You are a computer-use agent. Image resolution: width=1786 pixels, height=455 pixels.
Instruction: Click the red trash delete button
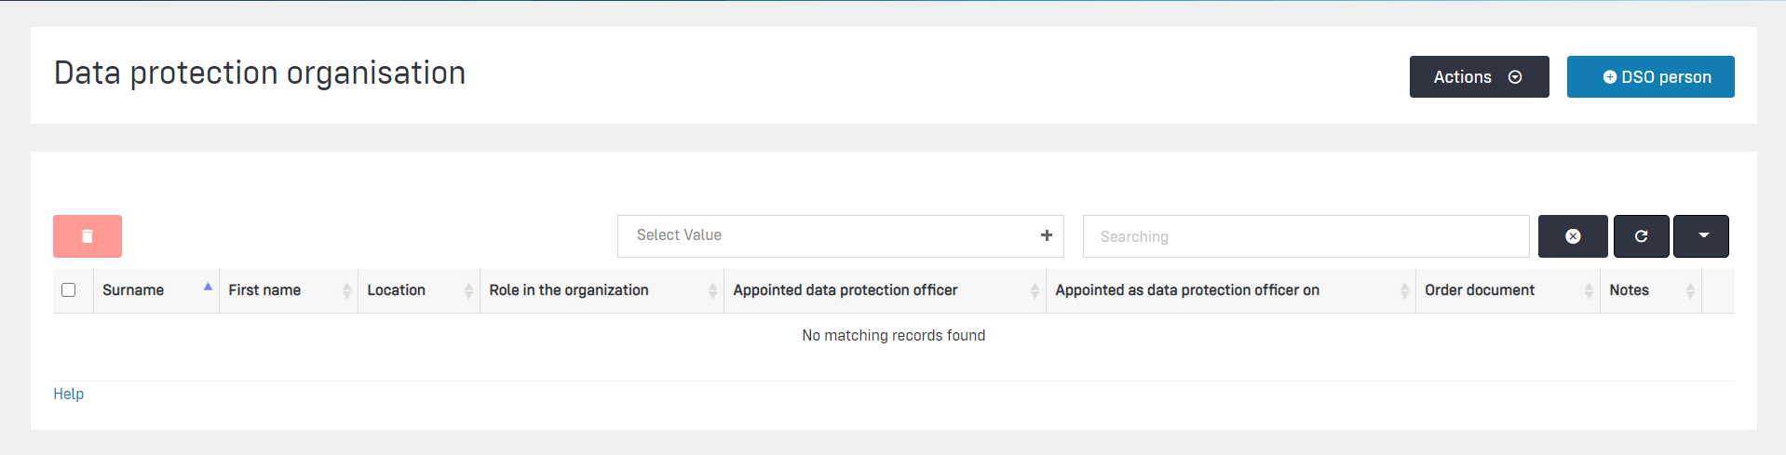[x=88, y=236]
